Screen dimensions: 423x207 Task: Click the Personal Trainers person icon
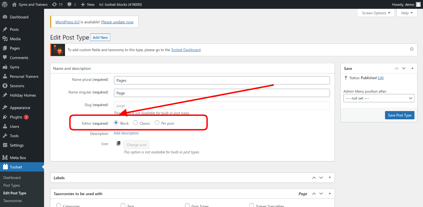[5, 76]
